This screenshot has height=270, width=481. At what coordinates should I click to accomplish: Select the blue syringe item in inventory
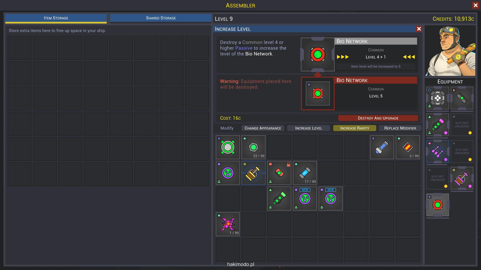382,147
